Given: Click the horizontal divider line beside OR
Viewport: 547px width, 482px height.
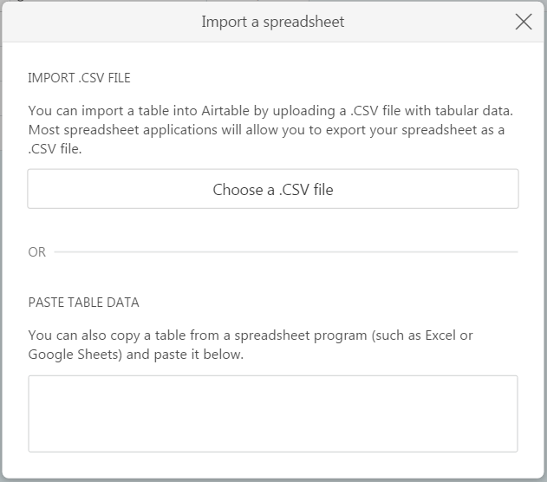Looking at the screenshot, I should pyautogui.click(x=286, y=252).
